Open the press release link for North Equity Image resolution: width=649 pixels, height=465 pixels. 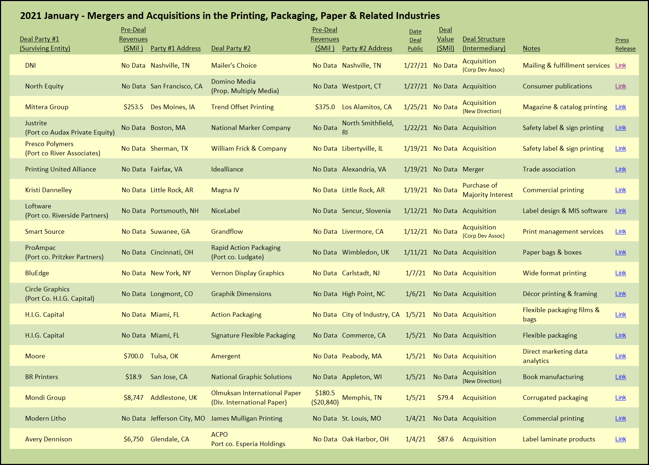pos(620,86)
